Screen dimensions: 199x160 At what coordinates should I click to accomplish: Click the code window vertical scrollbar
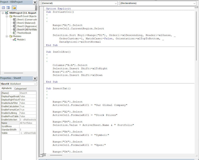pos(196,36)
